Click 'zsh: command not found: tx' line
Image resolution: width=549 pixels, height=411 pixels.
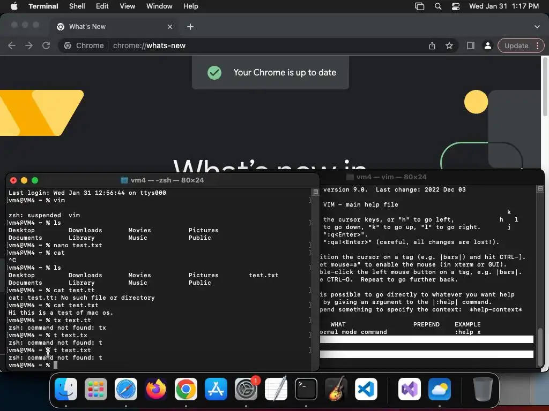pyautogui.click(x=57, y=328)
